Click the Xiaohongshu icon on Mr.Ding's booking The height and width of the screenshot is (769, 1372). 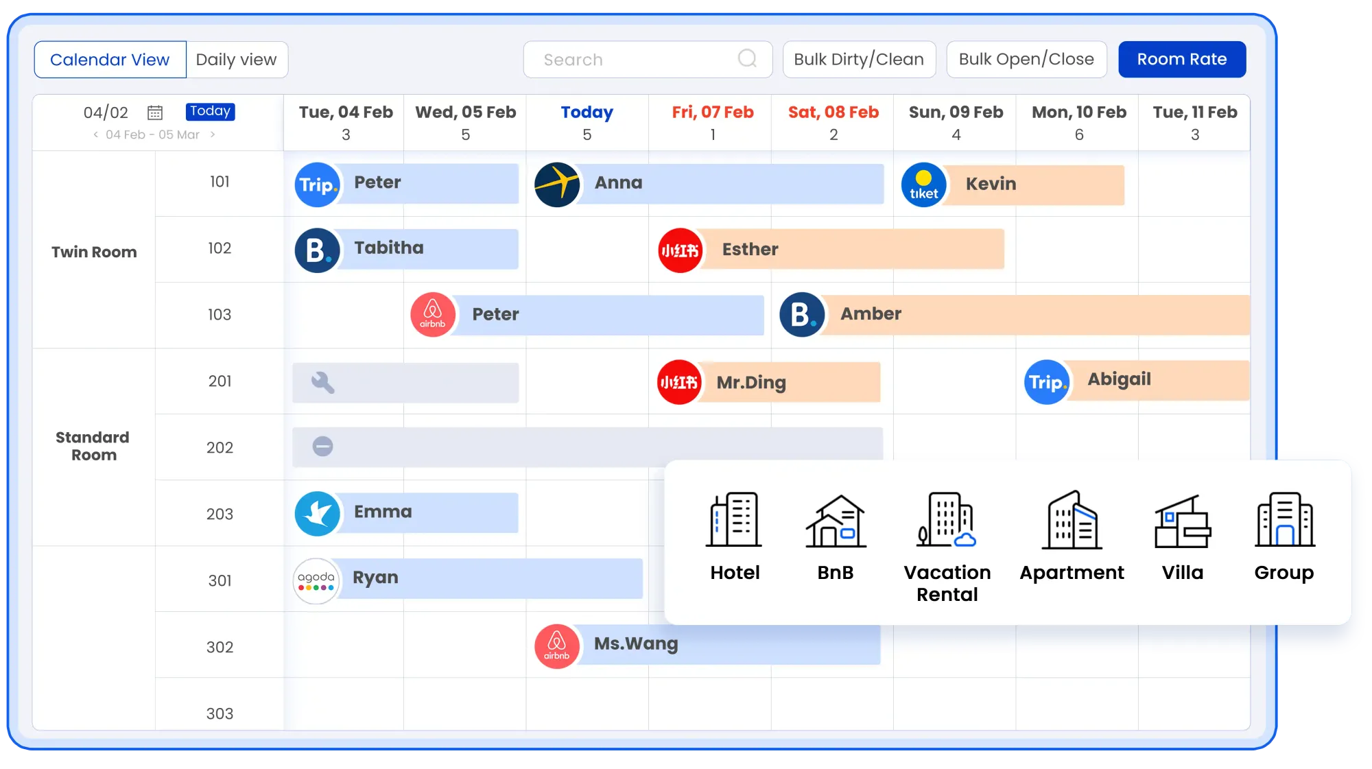click(x=679, y=383)
